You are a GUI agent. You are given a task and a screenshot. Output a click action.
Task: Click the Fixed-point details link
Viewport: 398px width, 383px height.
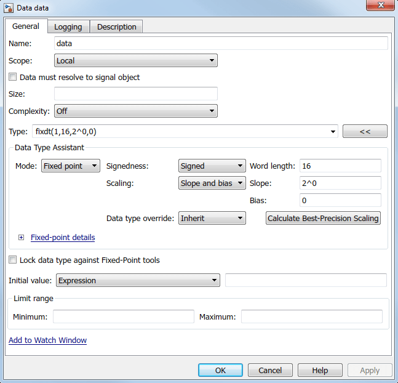(x=63, y=237)
